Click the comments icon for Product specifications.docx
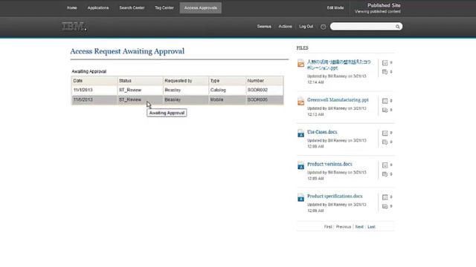Screen dimensions: 476x267 pyautogui.click(x=385, y=206)
